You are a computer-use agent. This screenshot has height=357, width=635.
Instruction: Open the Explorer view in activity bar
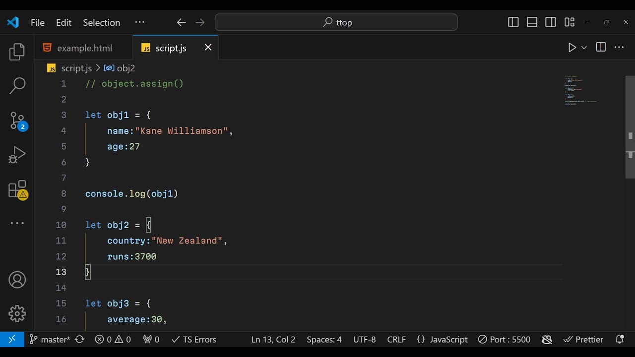[x=17, y=52]
